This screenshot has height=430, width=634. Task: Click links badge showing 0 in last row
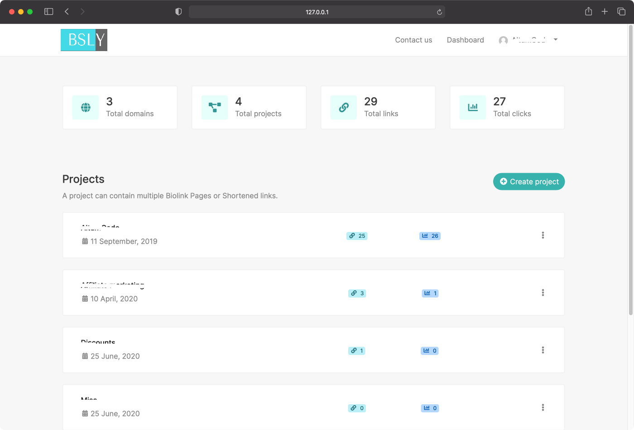[357, 408]
